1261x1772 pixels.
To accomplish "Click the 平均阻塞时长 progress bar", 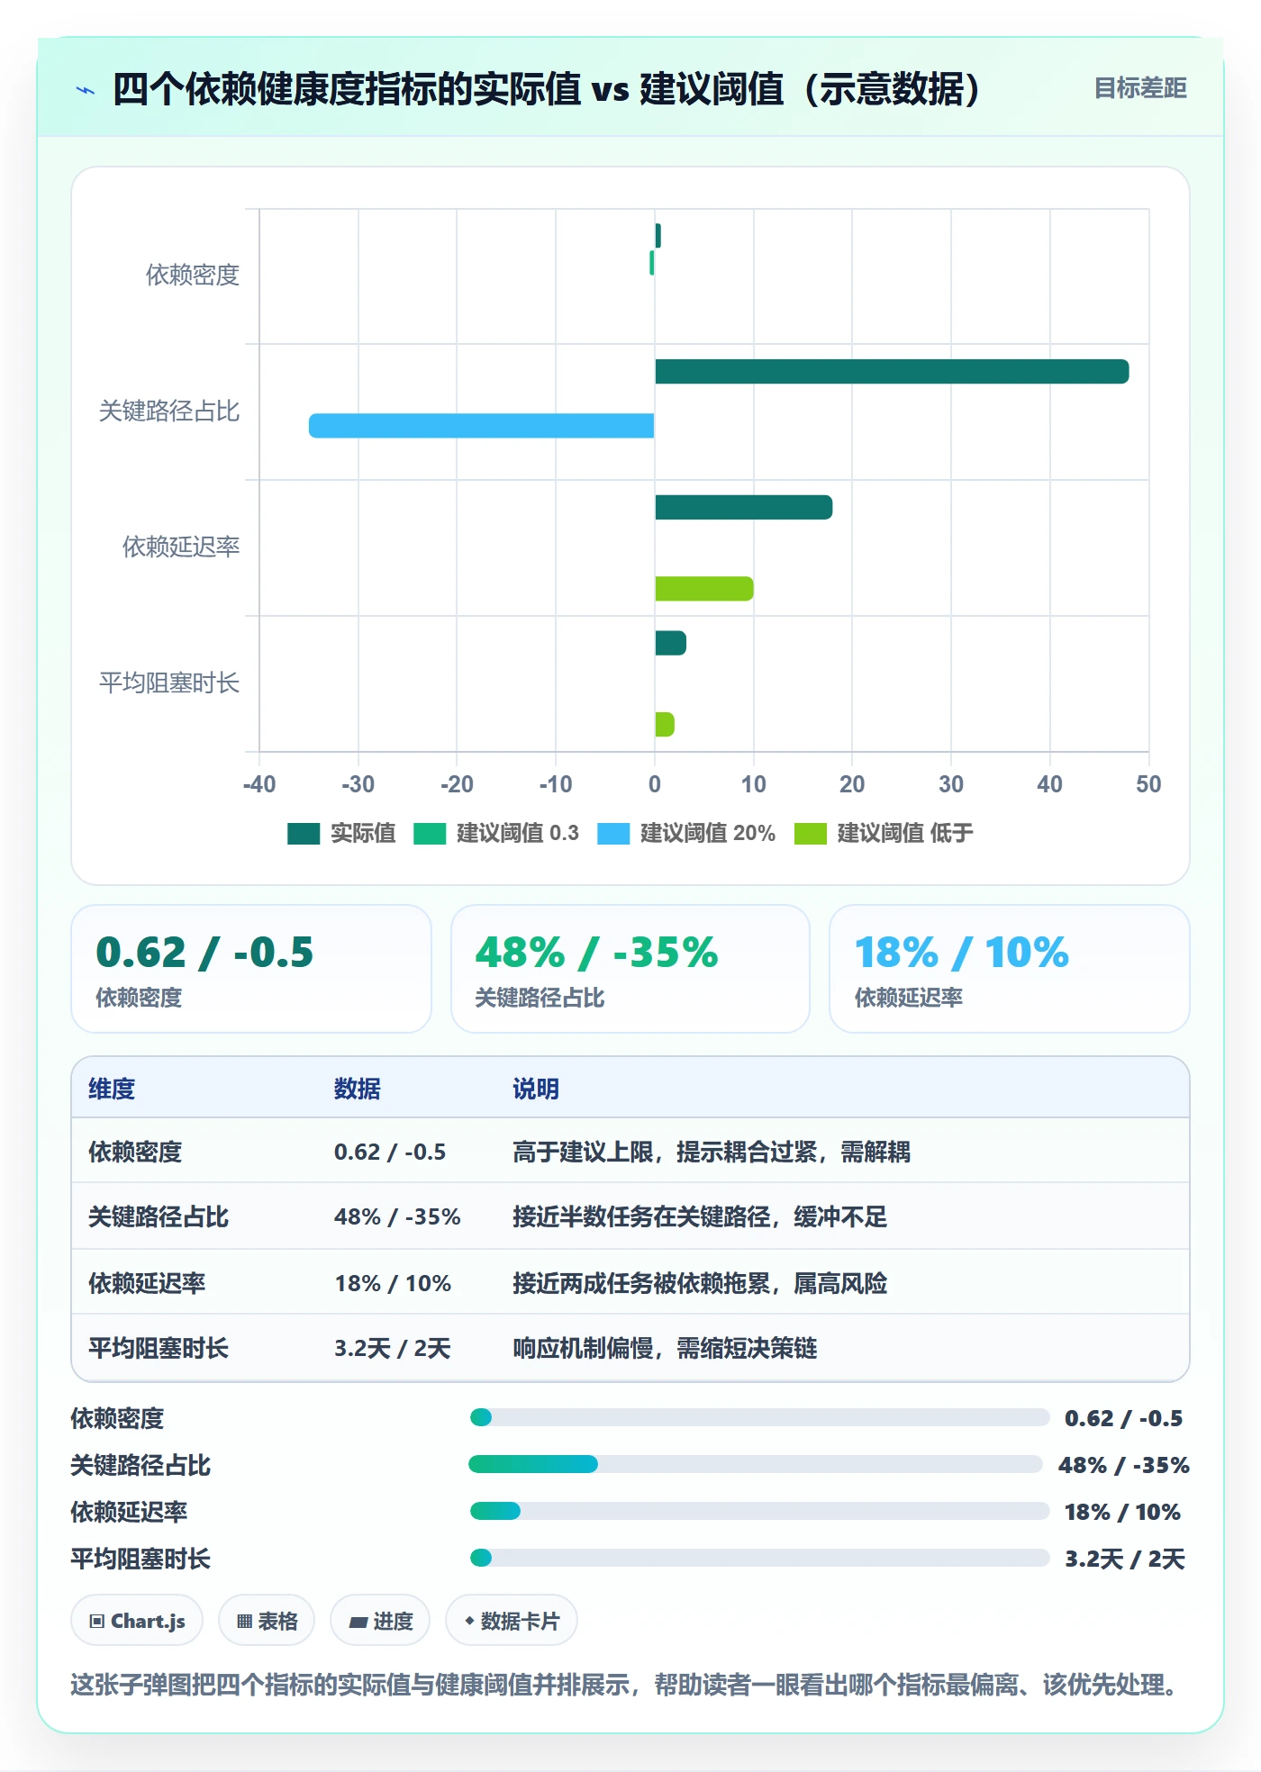I will tap(759, 1559).
